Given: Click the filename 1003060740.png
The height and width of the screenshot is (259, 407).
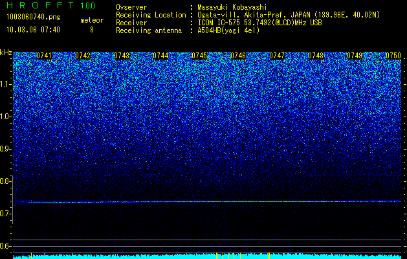Looking at the screenshot, I should tap(34, 17).
